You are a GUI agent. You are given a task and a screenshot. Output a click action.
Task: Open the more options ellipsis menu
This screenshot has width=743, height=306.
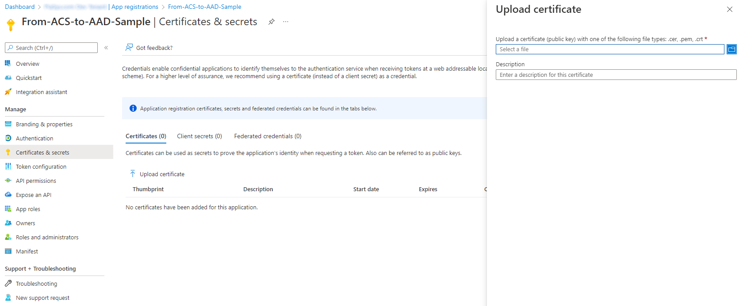click(x=286, y=22)
